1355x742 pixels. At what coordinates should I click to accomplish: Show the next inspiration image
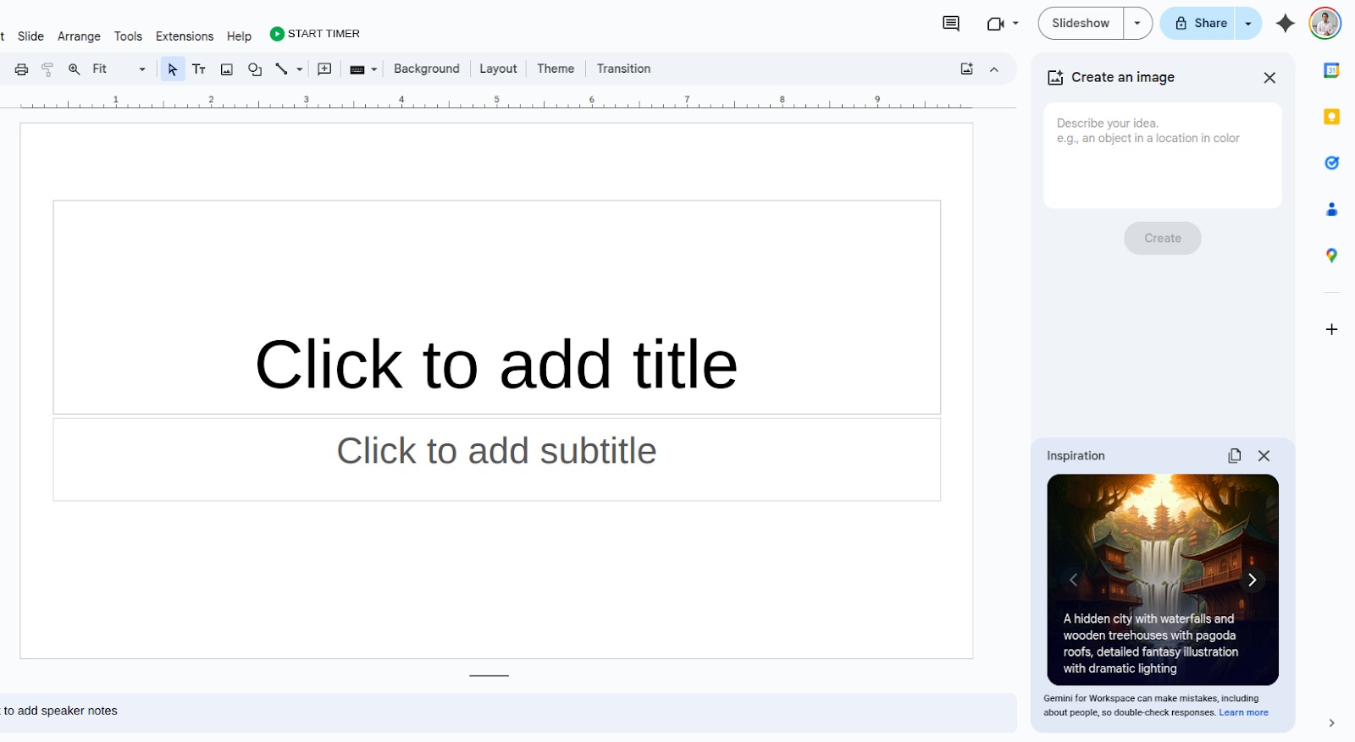coord(1252,580)
